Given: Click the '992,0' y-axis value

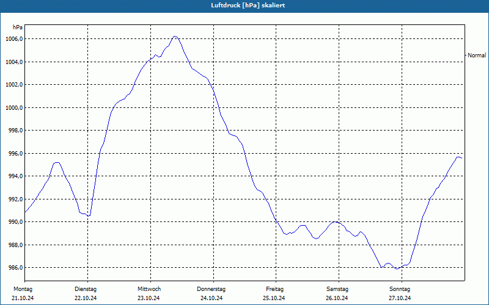Looking at the screenshot, I should point(15,199).
